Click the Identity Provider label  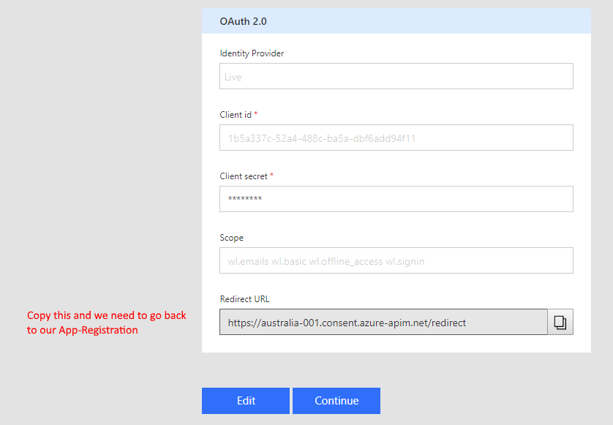pos(252,53)
